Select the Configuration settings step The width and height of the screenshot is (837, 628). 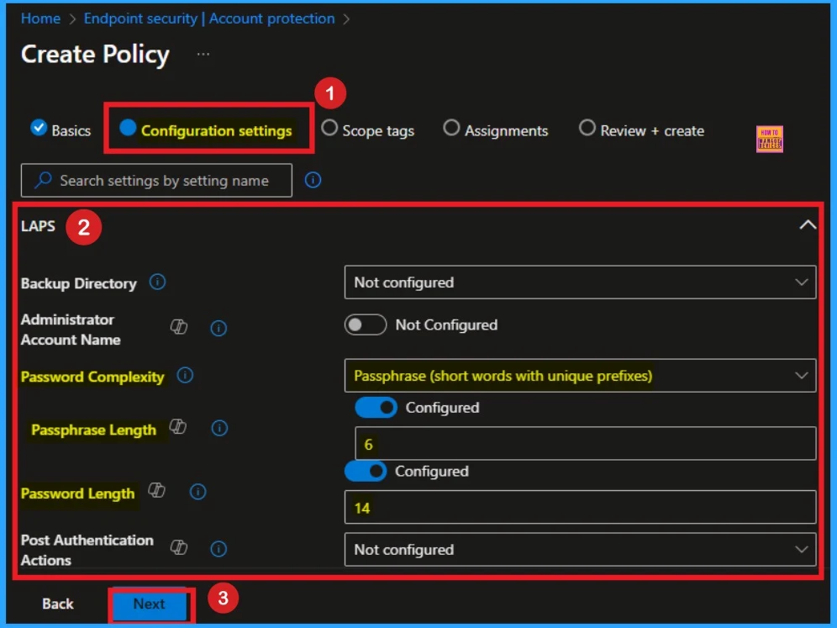(206, 129)
